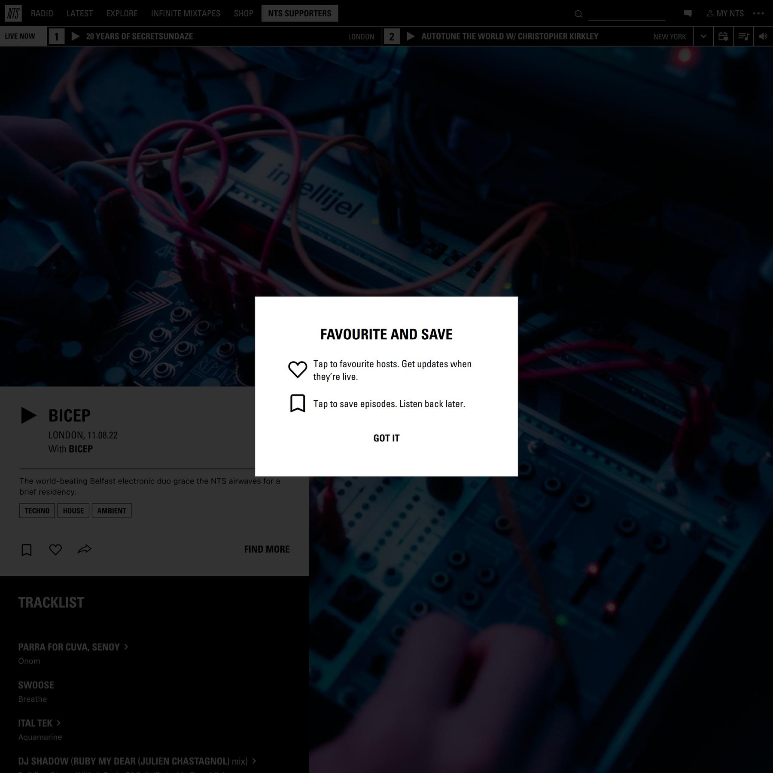Open the schedule calendar icon

click(x=723, y=37)
